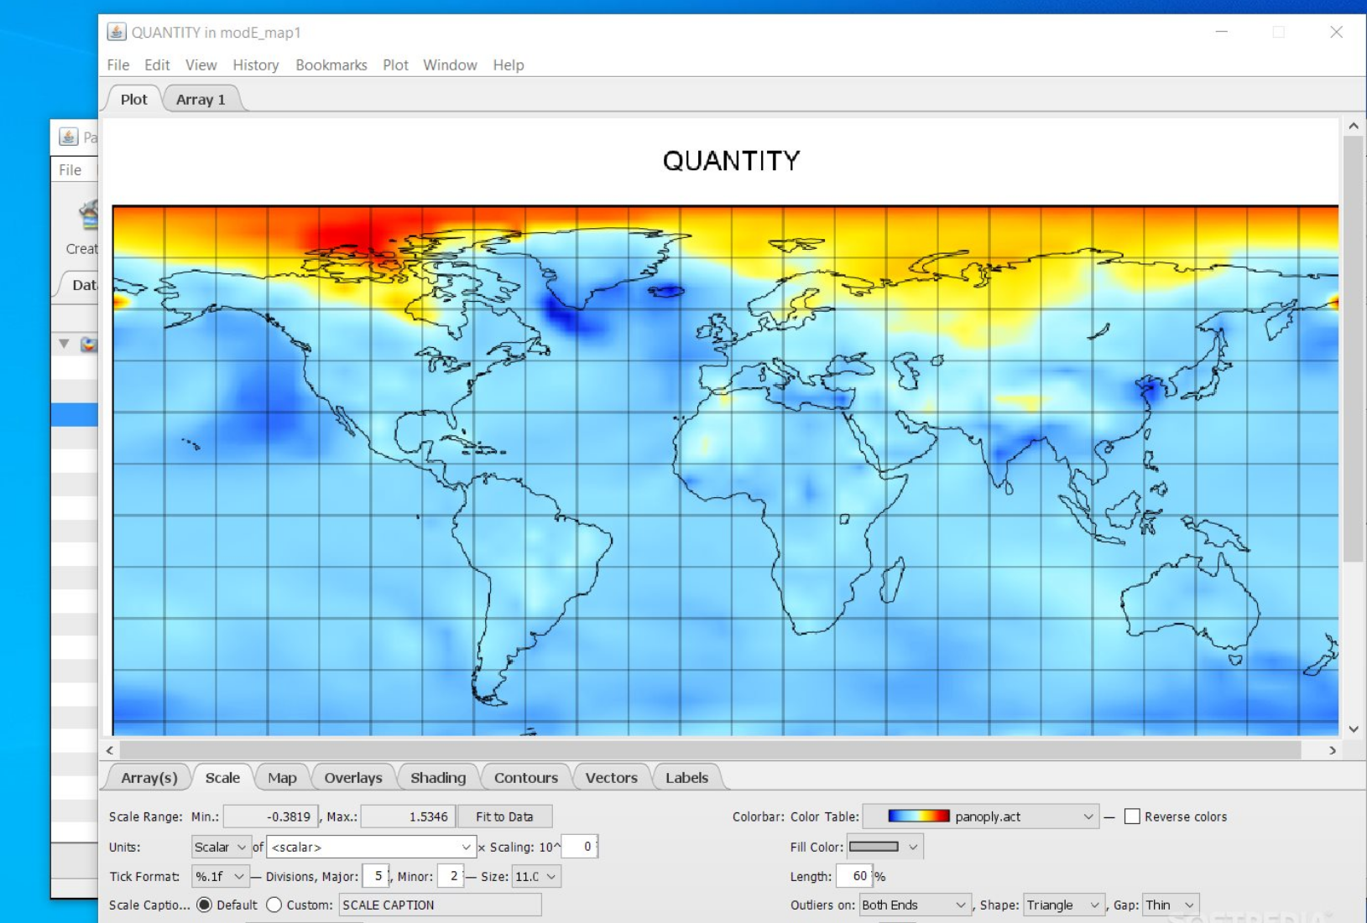Click the Max scale range field showing 1.5346

tap(409, 816)
